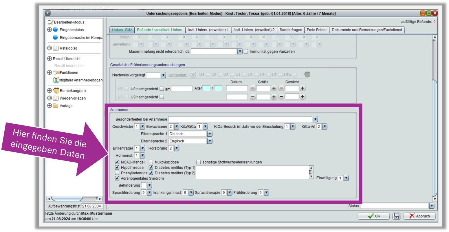Open the Katalog(e) book icon
The width and height of the screenshot is (449, 232).
tap(56, 48)
